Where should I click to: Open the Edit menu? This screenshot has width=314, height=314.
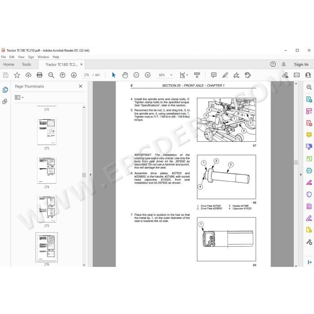point(12,57)
